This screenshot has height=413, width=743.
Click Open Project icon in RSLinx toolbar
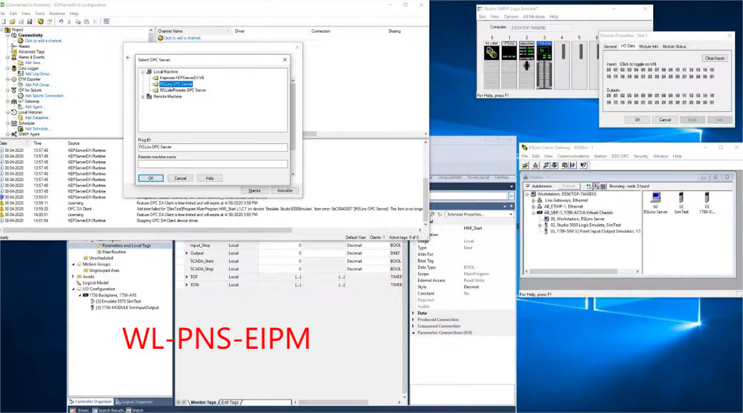pos(525,165)
